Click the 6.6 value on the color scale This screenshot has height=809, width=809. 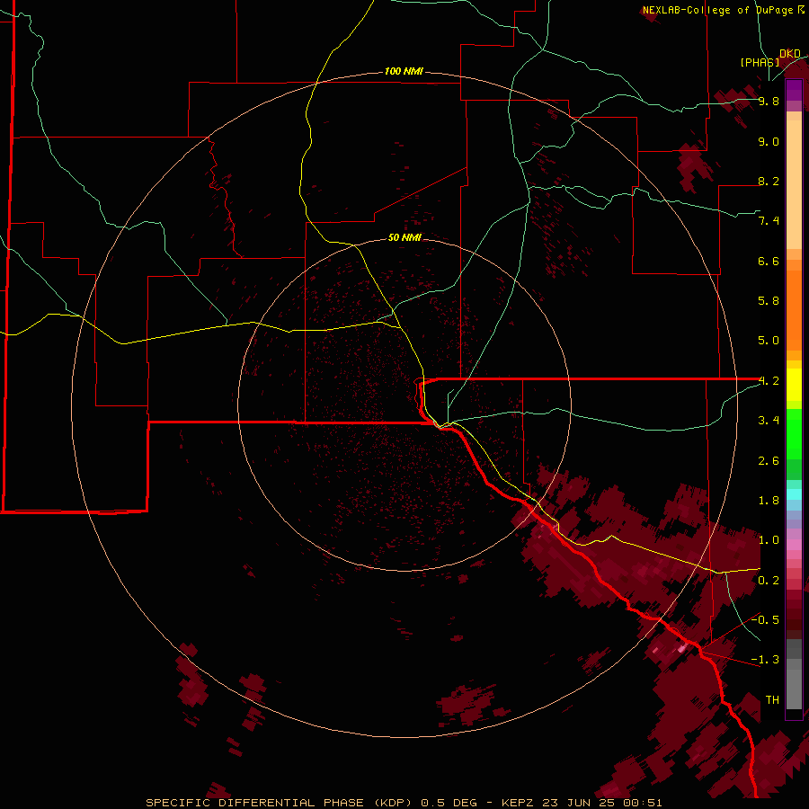[x=769, y=261]
